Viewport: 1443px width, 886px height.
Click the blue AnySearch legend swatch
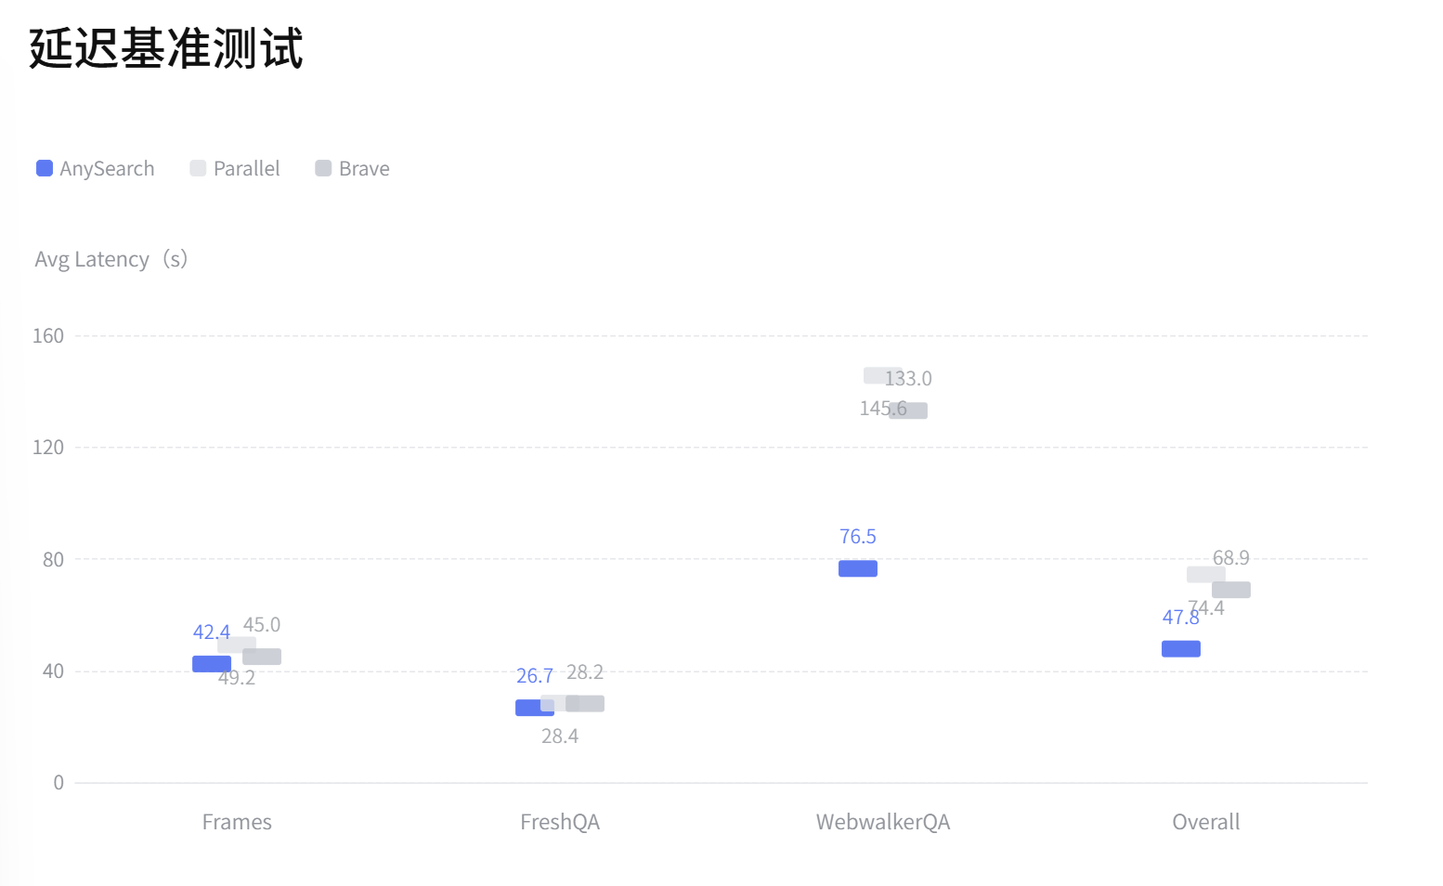45,168
